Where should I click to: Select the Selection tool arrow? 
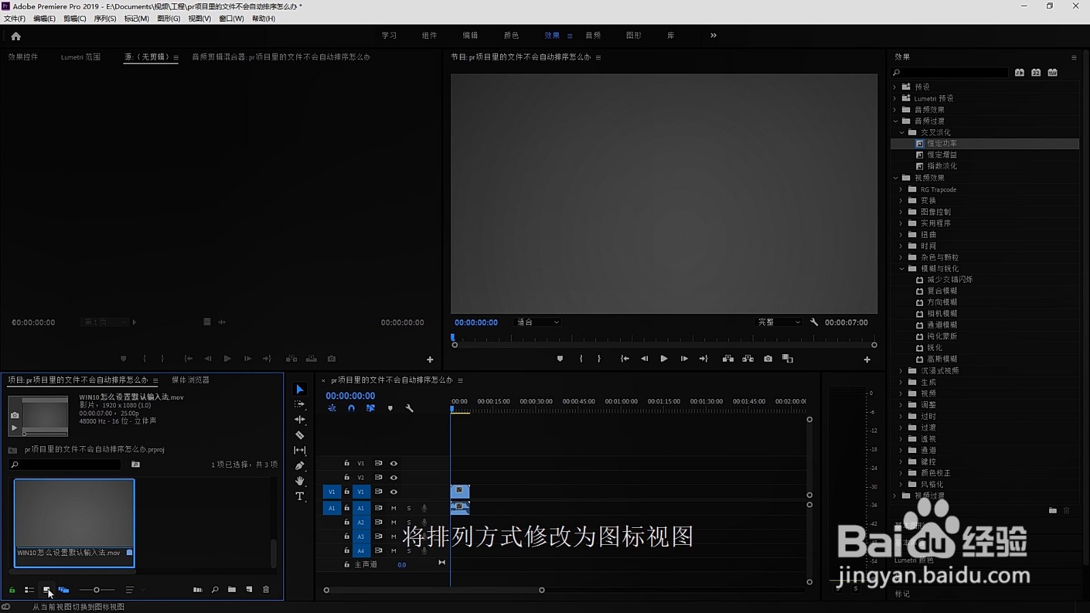(300, 389)
